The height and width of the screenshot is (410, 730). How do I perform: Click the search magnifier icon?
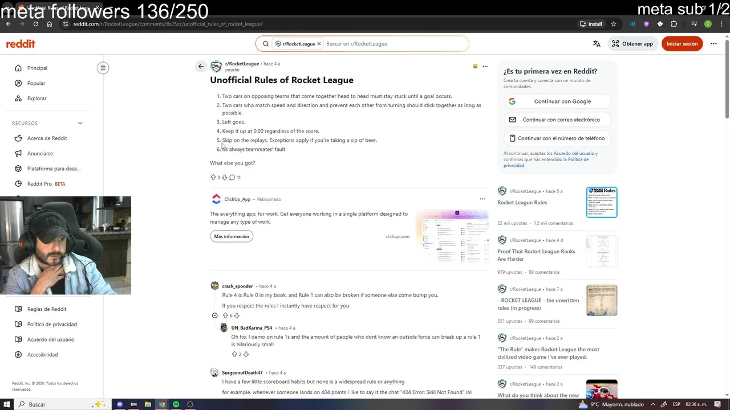coord(266,44)
